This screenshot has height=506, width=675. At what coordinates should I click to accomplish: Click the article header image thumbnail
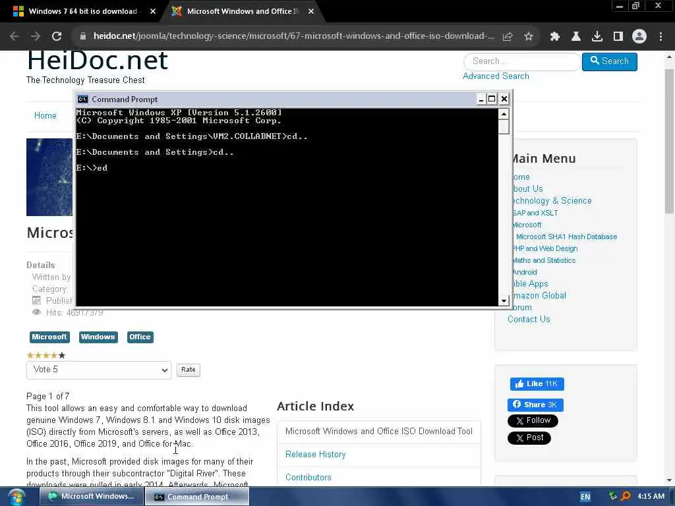pos(49,177)
